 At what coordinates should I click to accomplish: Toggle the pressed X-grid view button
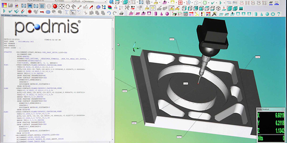(x=42, y=6)
